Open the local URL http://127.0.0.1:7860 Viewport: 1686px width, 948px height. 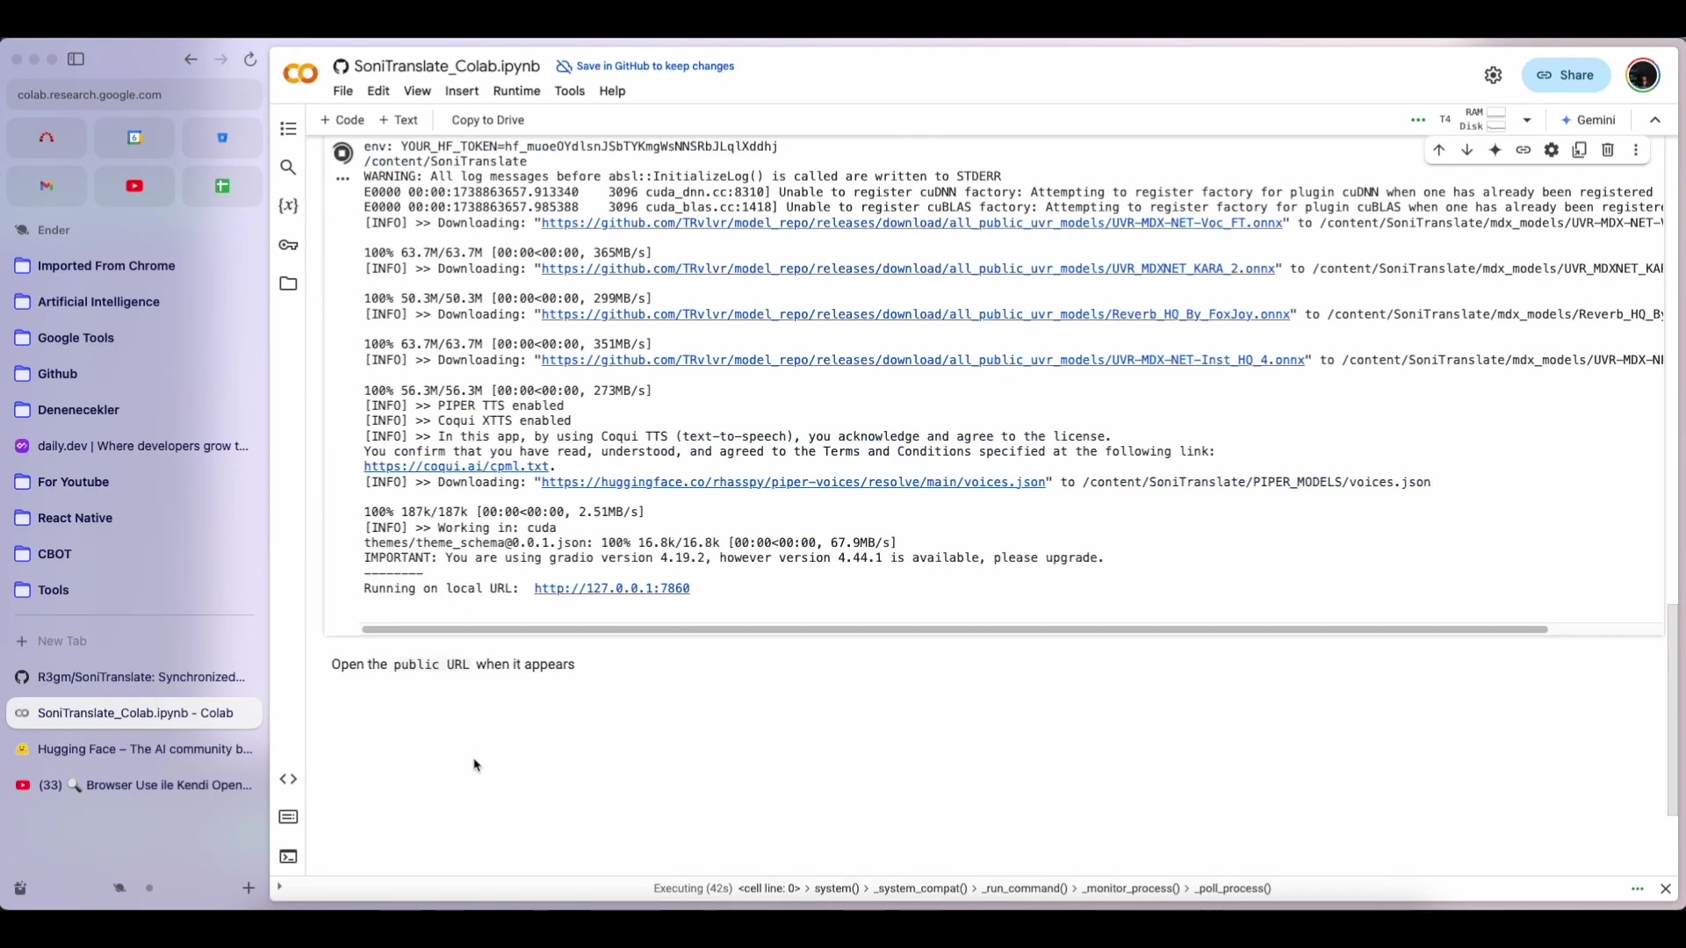click(x=612, y=589)
